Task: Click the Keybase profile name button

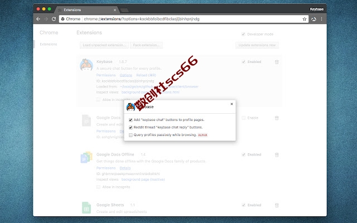Action: click(316, 9)
